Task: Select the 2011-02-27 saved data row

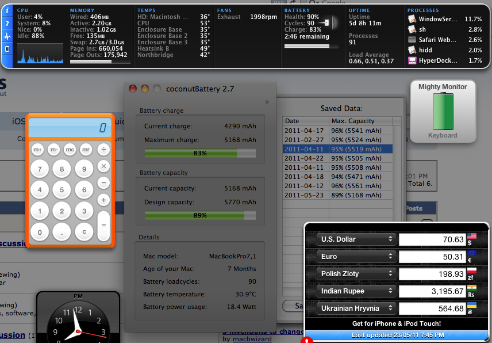Action: 337,140
